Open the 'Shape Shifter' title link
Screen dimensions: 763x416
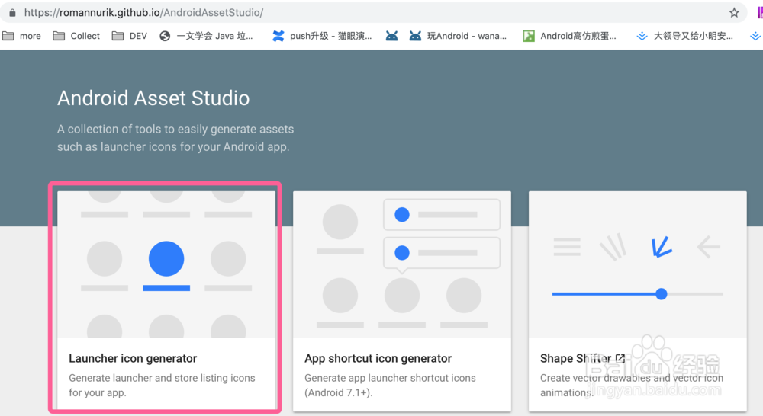(x=575, y=358)
